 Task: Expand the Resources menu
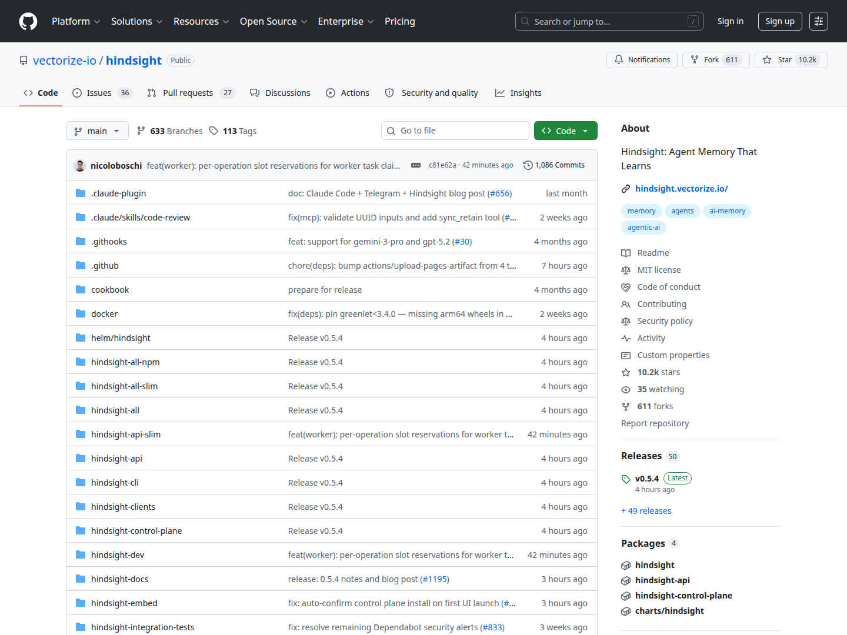point(201,21)
